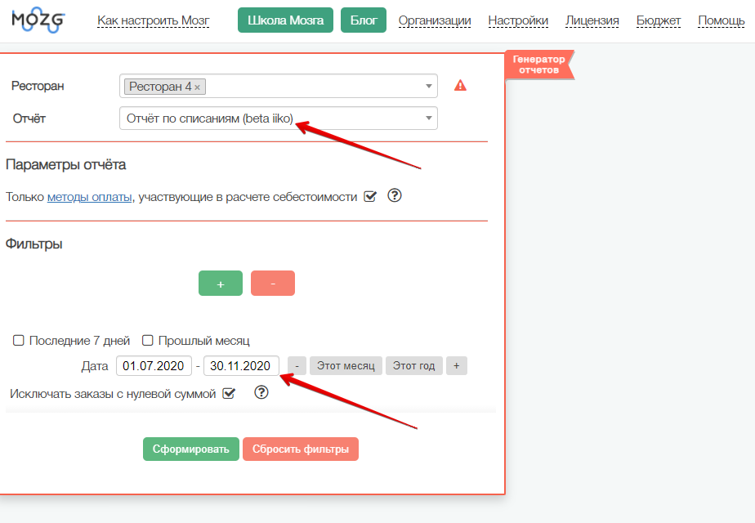
Task: Open help icon for zero-sum orders option
Action: click(261, 392)
